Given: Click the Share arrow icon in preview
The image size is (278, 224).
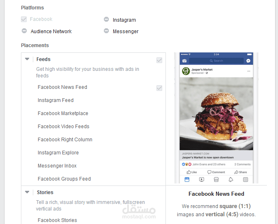Looking at the screenshot, I should click(x=237, y=172).
